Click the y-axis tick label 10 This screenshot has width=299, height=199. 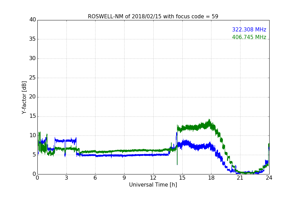point(33,135)
